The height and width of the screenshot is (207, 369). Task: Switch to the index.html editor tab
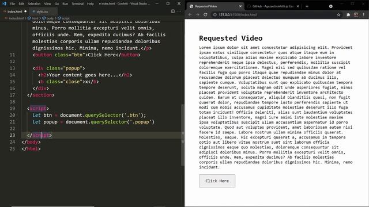tap(14, 11)
